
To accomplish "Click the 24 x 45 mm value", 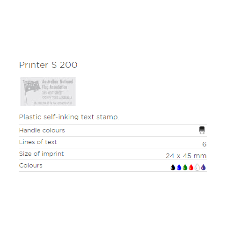I will pyautogui.click(x=186, y=156).
